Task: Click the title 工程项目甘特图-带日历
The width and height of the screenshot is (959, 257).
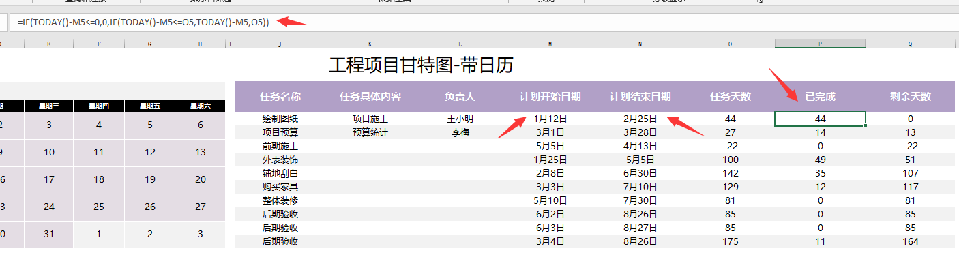Action: tap(421, 65)
